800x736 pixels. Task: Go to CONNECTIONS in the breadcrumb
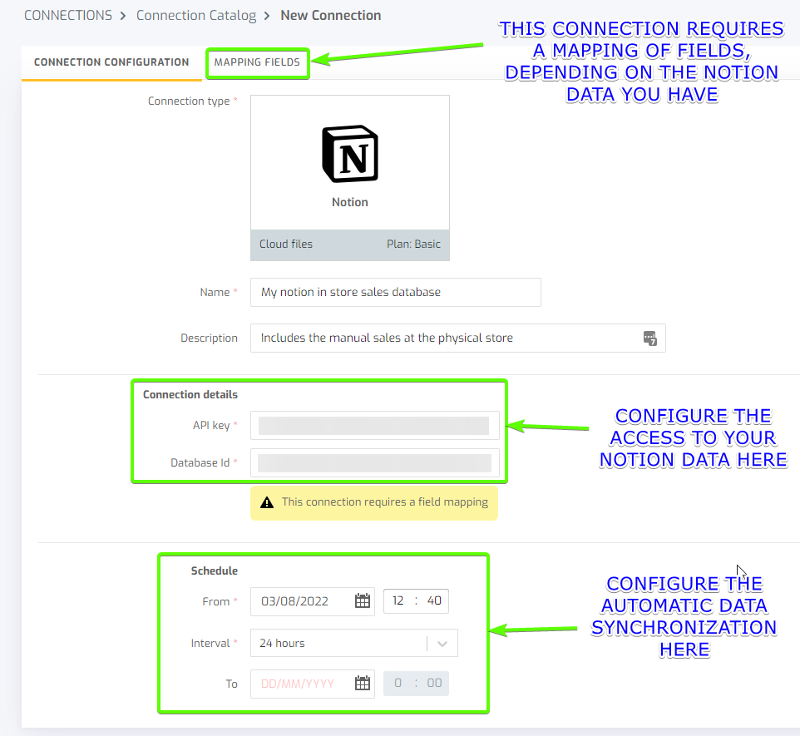point(68,15)
